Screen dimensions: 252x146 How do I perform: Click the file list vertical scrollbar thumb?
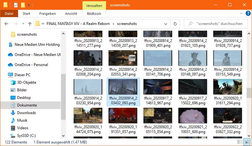click(249, 93)
